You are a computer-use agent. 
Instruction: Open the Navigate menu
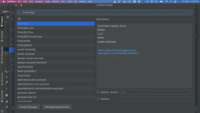(39, 2)
